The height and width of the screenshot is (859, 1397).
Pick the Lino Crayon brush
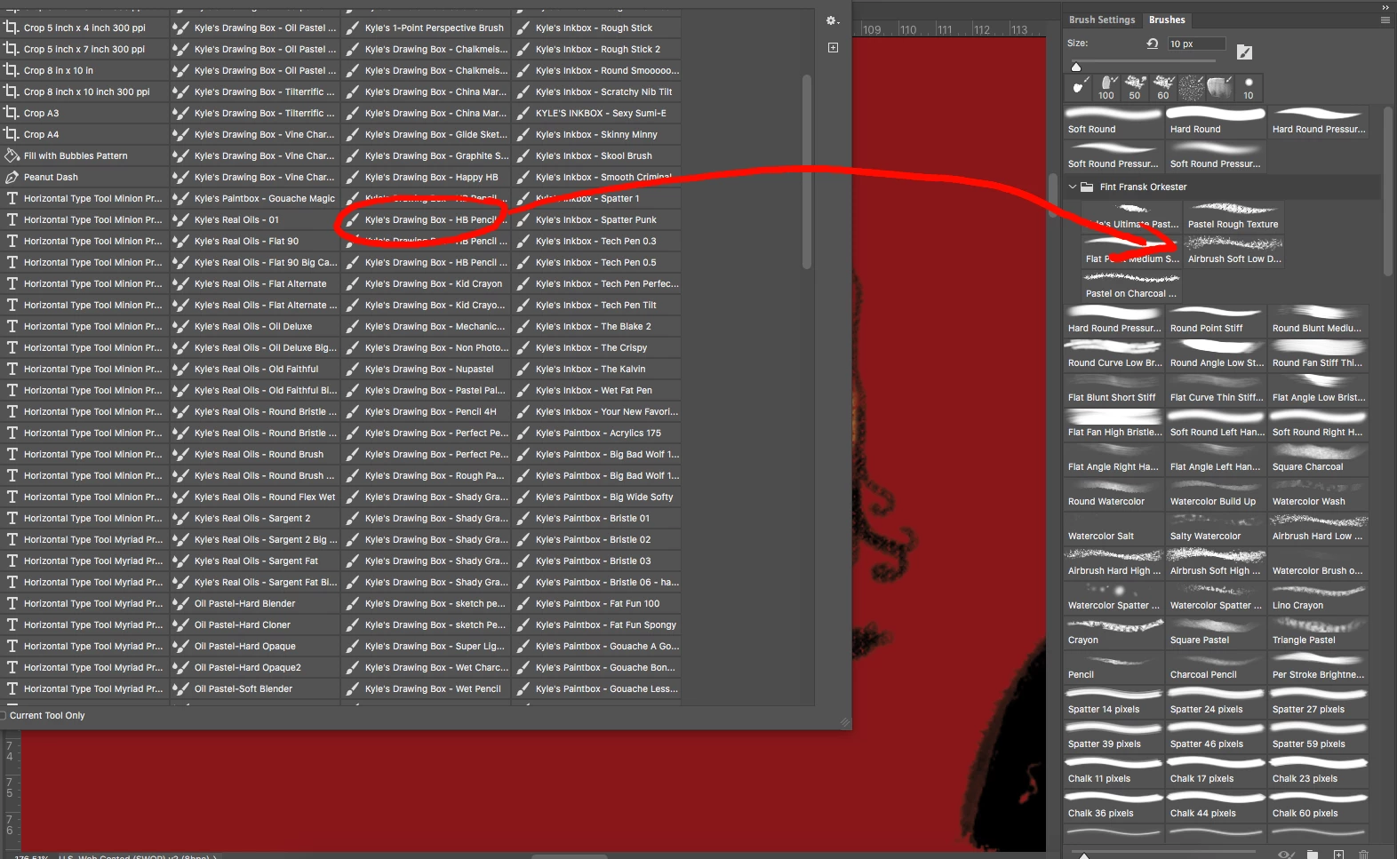(x=1318, y=598)
